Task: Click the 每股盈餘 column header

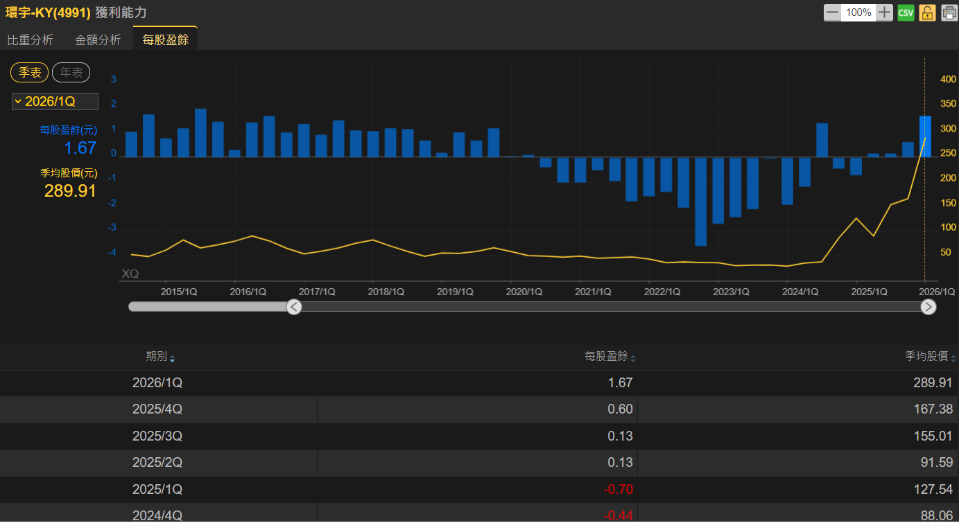Action: [x=607, y=357]
